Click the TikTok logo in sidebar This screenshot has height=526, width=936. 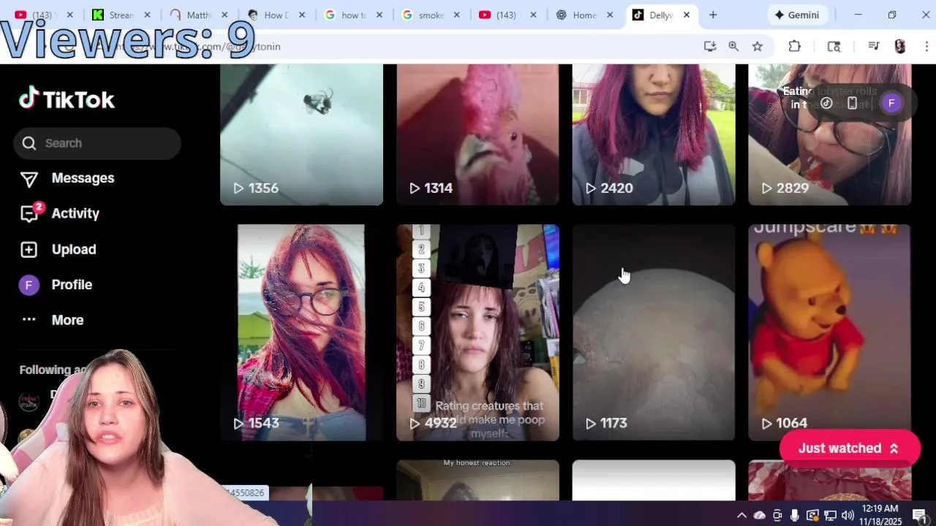tap(67, 99)
